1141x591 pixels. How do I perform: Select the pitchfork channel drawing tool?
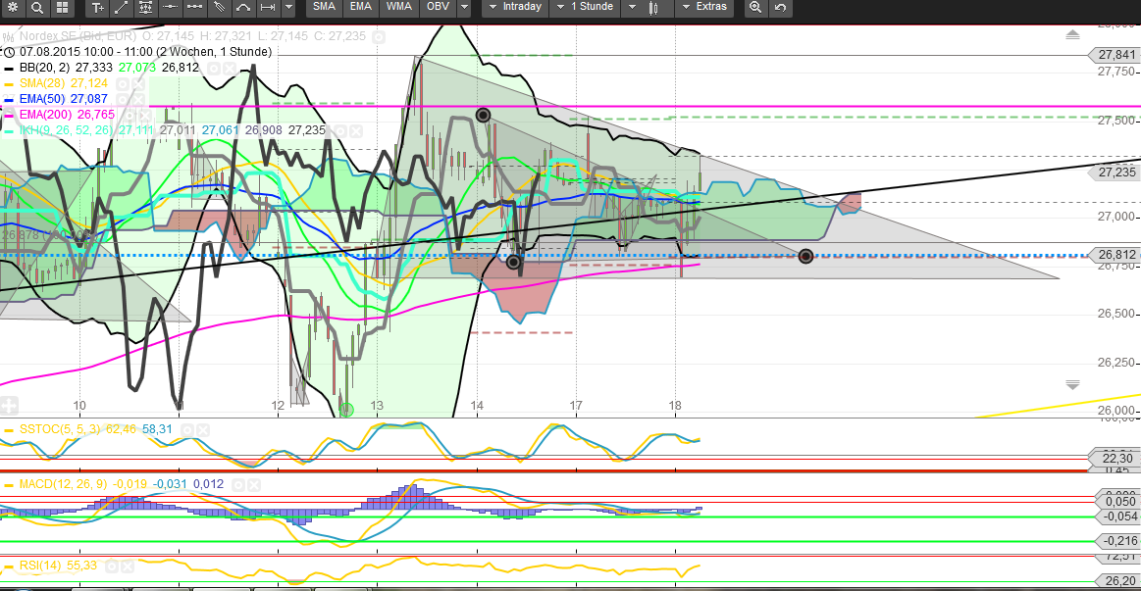[x=219, y=7]
